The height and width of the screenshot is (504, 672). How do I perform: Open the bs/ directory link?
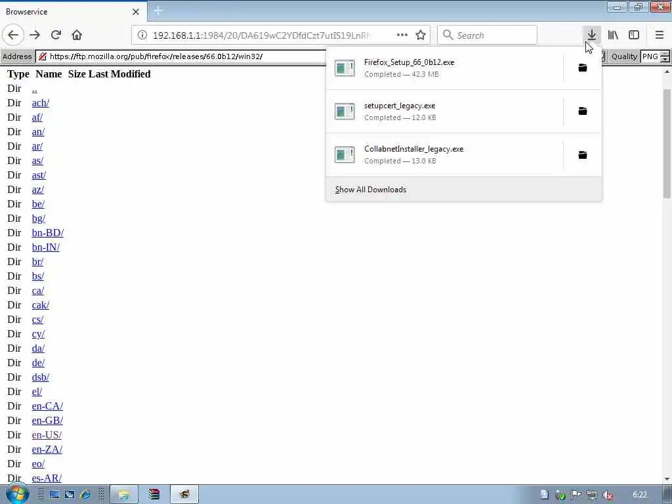(x=37, y=276)
